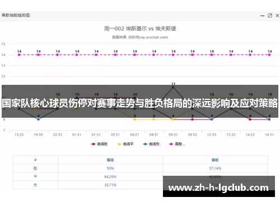Select magenta data point above 08:51
Viewport: 280px width, 202px height.
click(154, 55)
